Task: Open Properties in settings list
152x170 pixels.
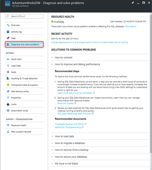Action: 24,98
